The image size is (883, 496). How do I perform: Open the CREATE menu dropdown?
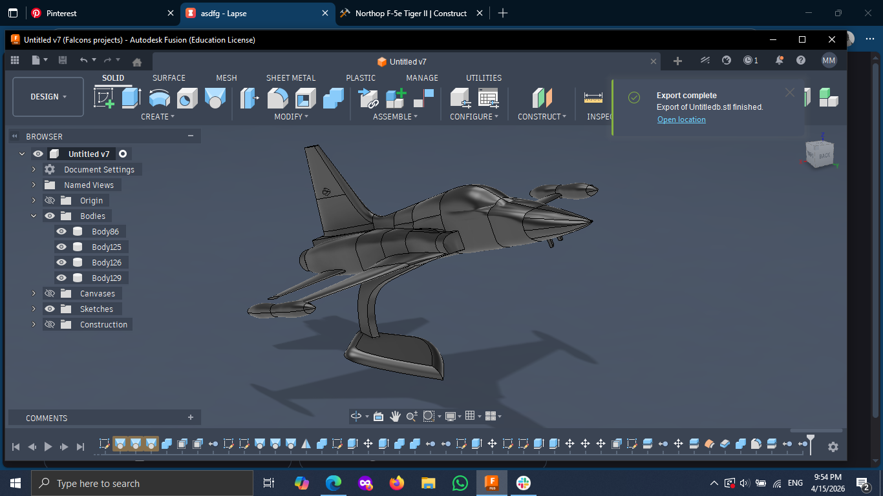158,117
